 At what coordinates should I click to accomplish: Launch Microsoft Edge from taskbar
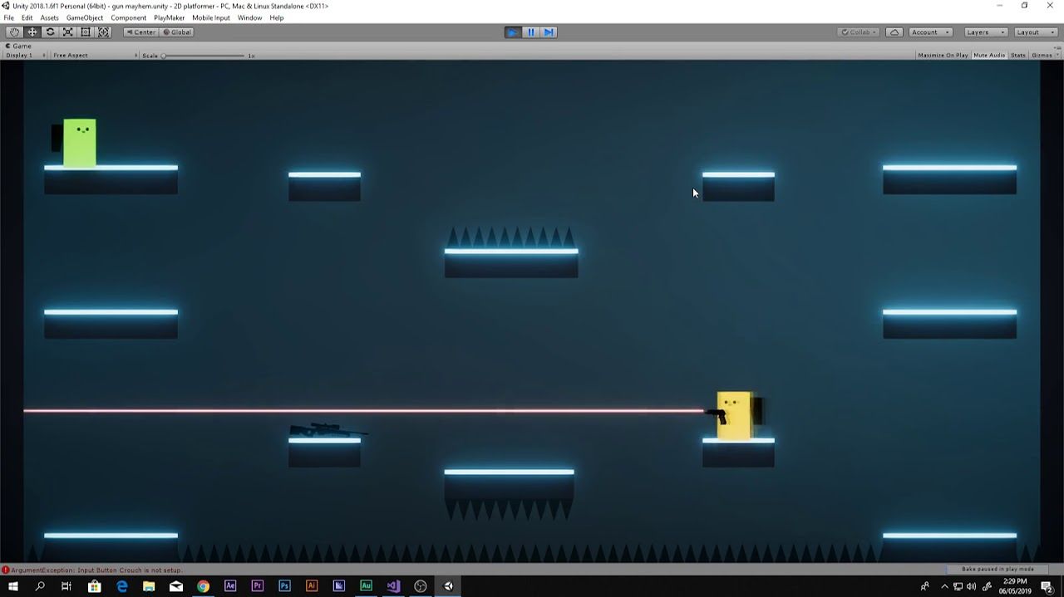[x=122, y=586]
